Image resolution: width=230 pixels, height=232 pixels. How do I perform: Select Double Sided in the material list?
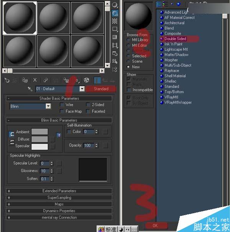175,39
